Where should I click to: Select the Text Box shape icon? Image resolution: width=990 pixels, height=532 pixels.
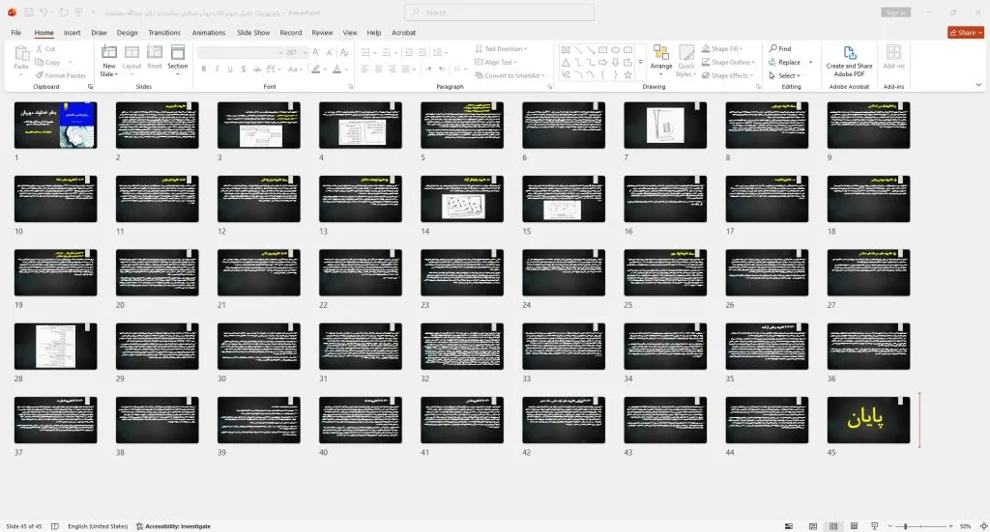click(x=566, y=50)
